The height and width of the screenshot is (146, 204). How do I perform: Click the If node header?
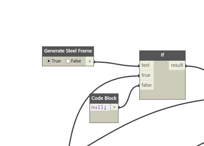(162, 55)
